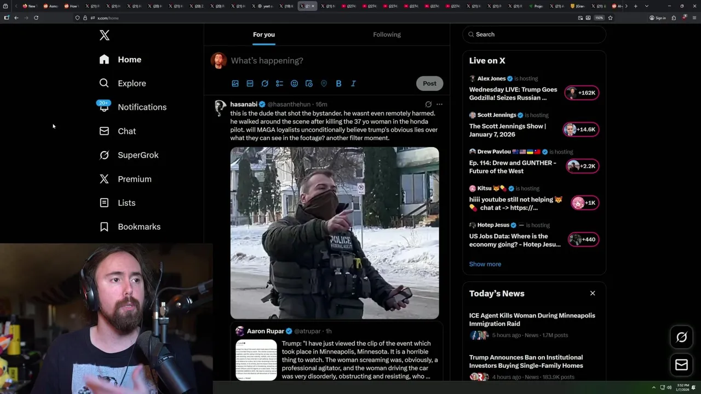Click Grok explain icon on hasanabi post
Viewport: 701px width, 394px height.
pos(428,104)
